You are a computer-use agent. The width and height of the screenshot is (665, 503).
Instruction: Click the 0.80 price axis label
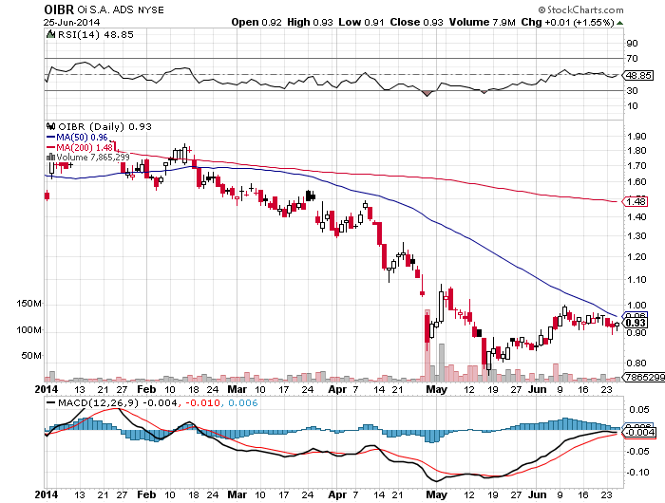click(x=636, y=363)
